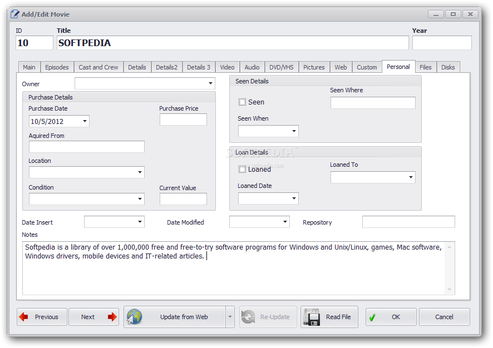The width and height of the screenshot is (493, 348).
Task: Expand the Location combo box
Action: click(140, 172)
